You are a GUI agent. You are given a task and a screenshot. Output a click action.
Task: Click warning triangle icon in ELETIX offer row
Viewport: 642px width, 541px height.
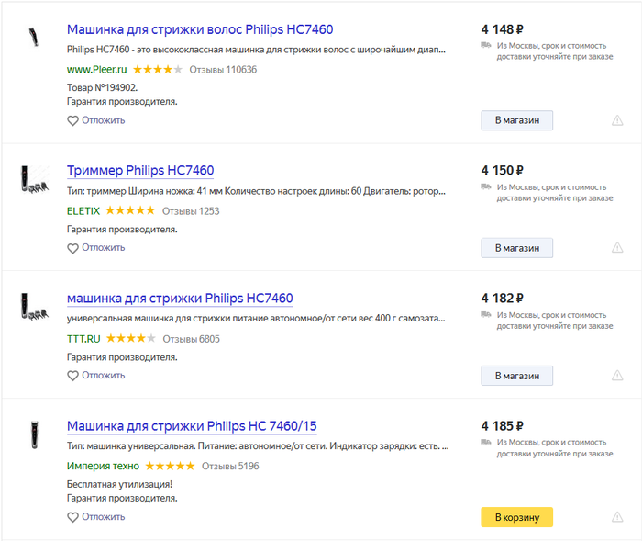coord(617,248)
